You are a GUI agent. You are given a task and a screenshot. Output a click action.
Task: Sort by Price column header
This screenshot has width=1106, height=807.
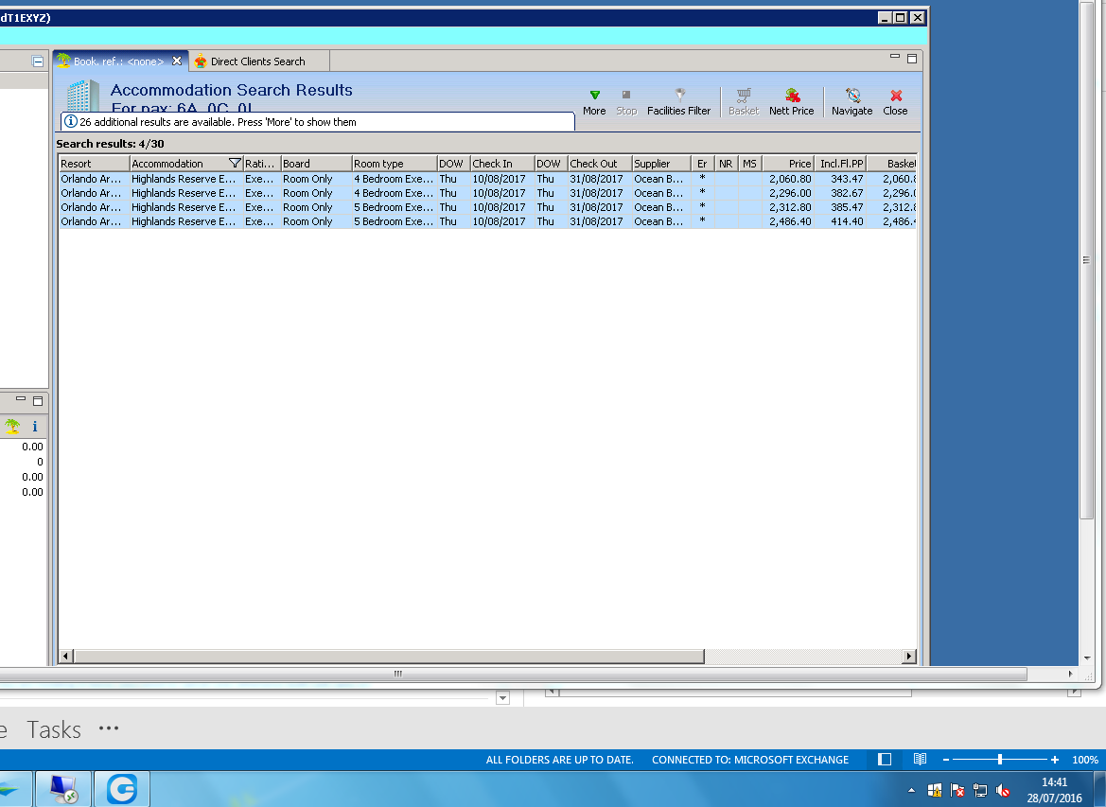point(789,163)
